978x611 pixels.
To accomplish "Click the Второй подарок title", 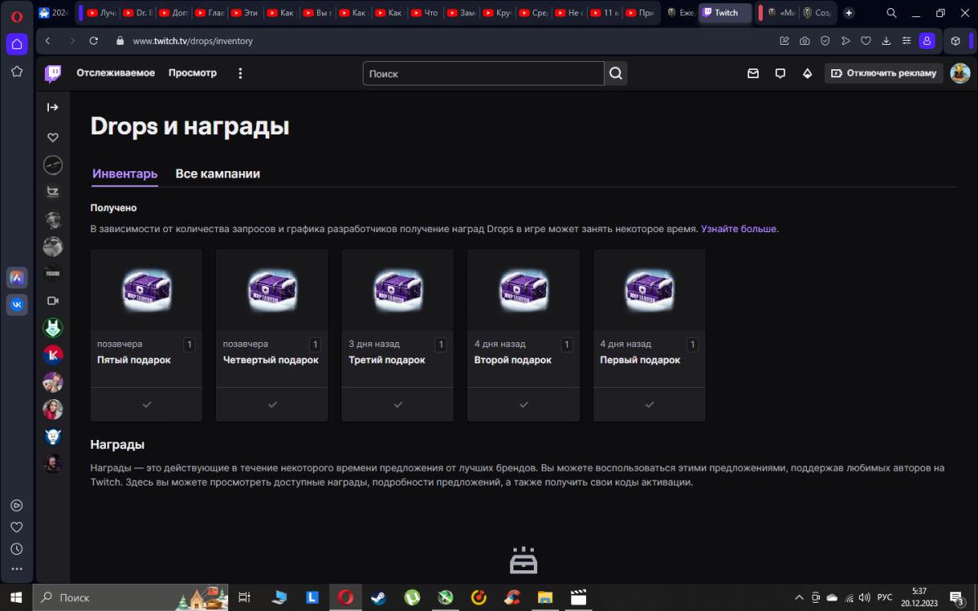I will click(x=513, y=360).
